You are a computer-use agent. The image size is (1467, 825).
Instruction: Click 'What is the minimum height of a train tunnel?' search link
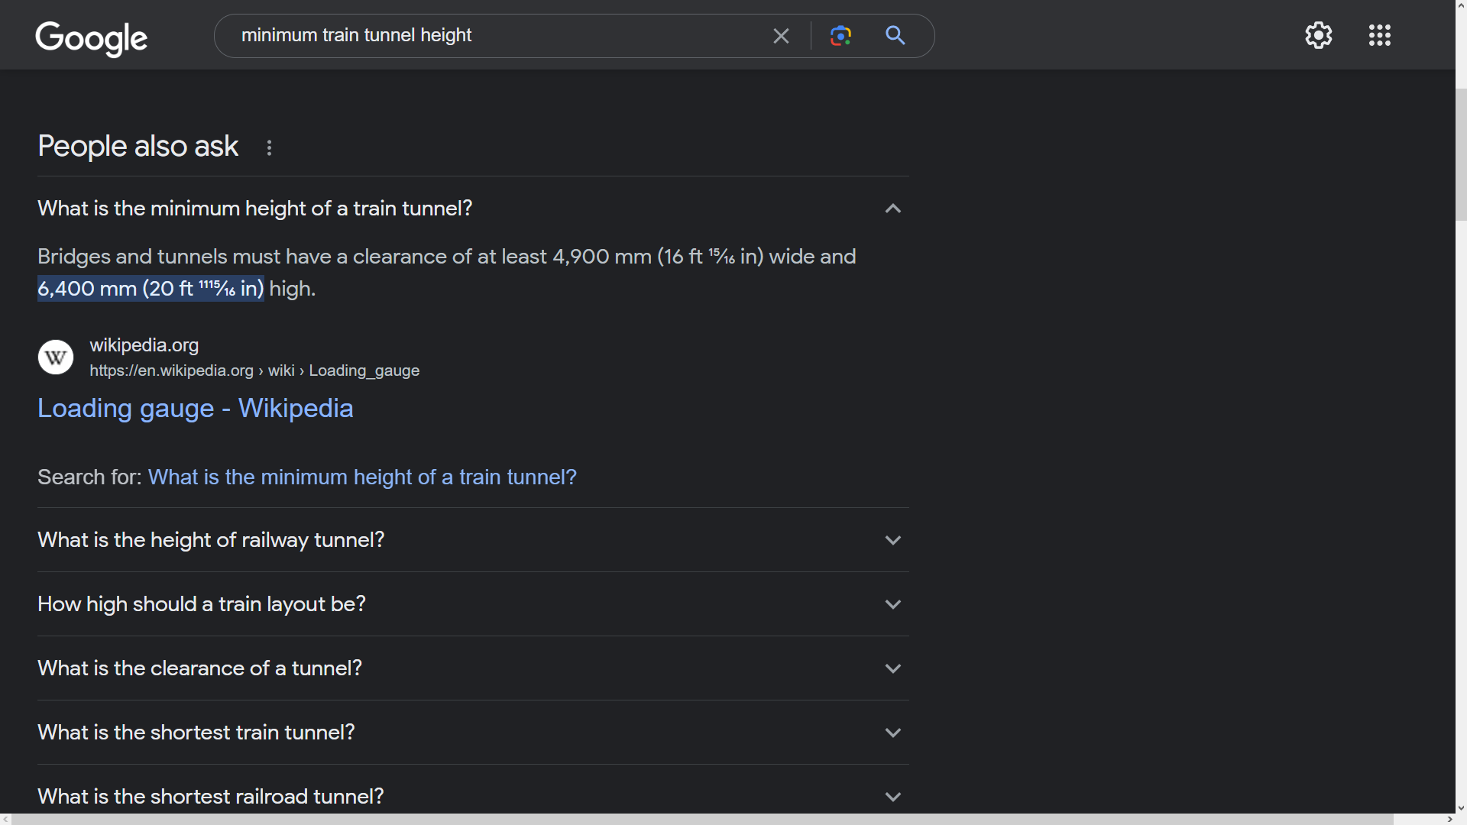[x=362, y=477]
